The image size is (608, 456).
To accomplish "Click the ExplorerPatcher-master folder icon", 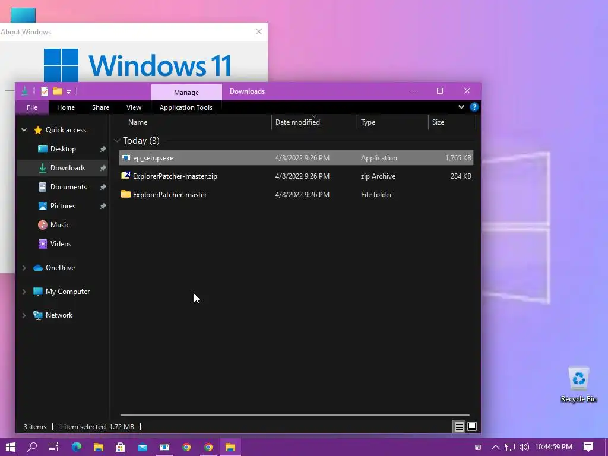I will (126, 194).
